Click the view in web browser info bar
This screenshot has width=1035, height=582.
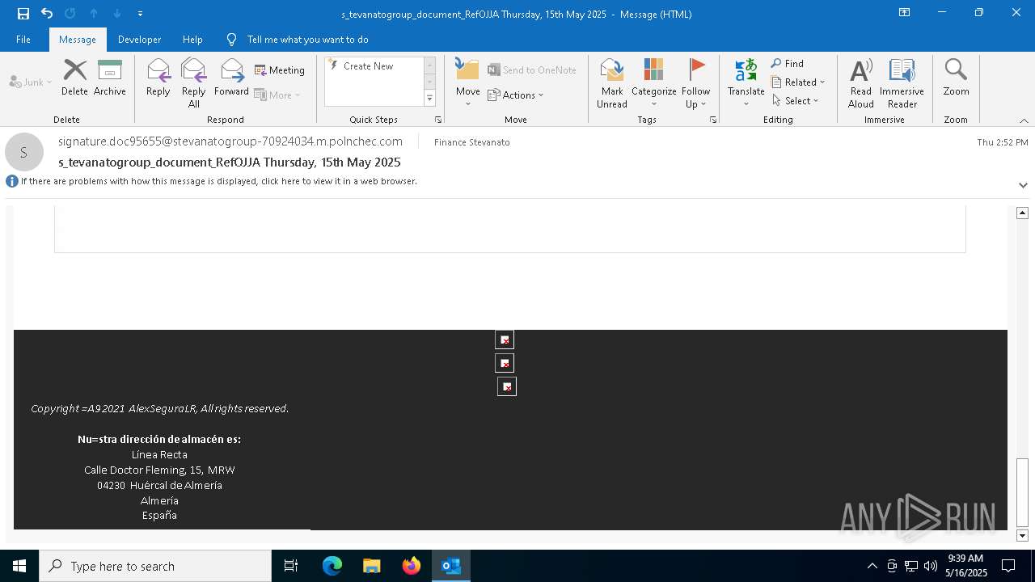tap(219, 181)
